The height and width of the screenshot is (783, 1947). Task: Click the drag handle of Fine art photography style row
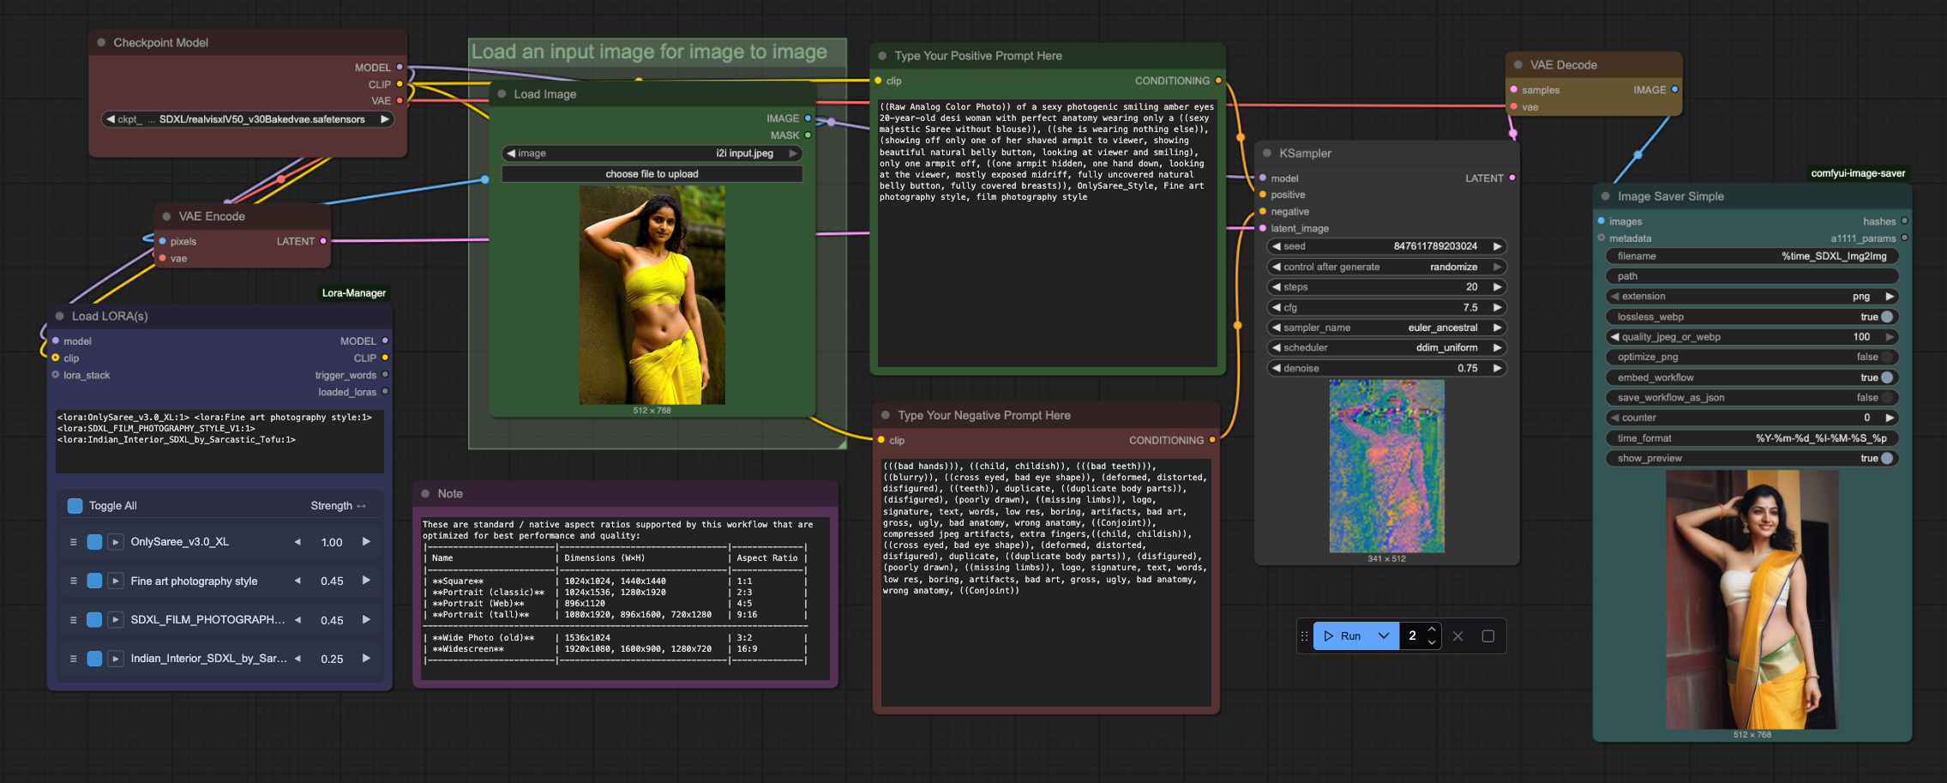click(x=74, y=581)
